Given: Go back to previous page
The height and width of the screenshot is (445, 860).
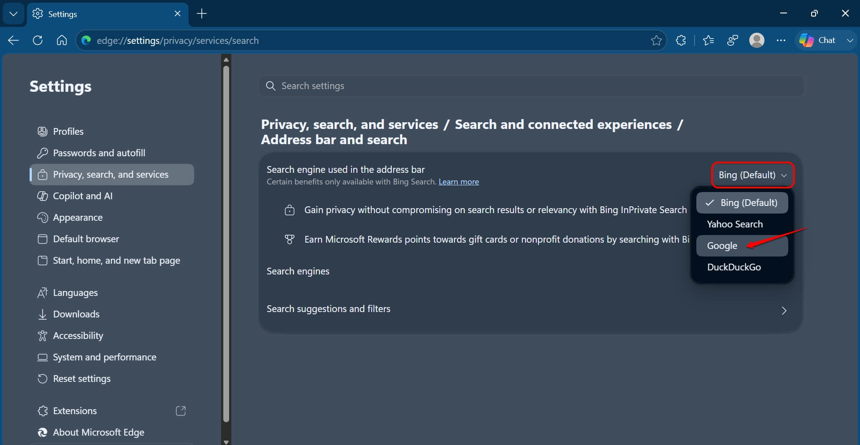Looking at the screenshot, I should (x=13, y=40).
